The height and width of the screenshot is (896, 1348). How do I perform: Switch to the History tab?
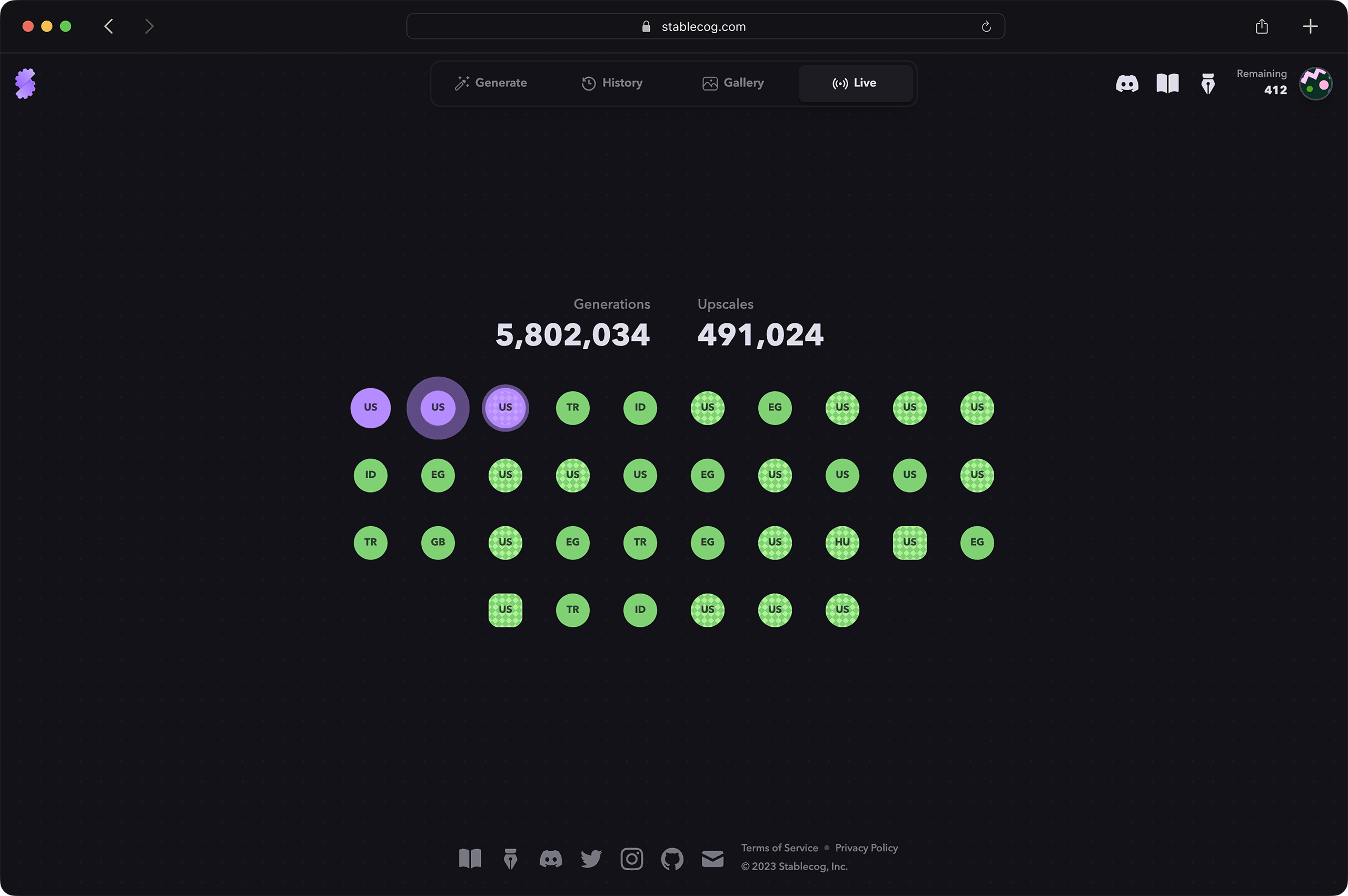click(x=612, y=83)
